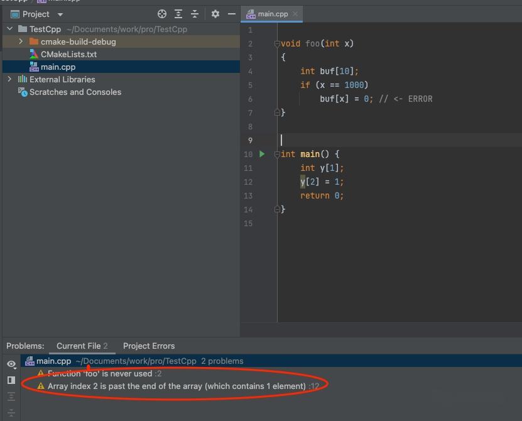
Task: Open the eye view options in Problems
Action: click(11, 364)
